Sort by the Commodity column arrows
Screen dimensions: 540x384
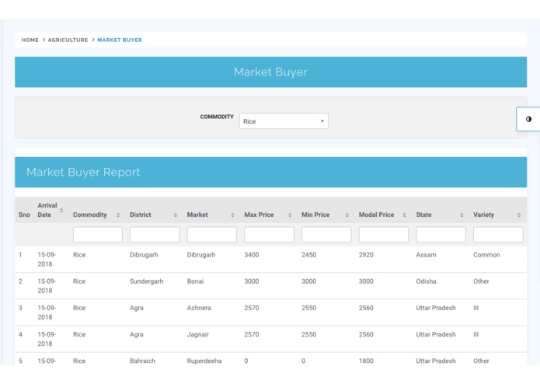(118, 215)
